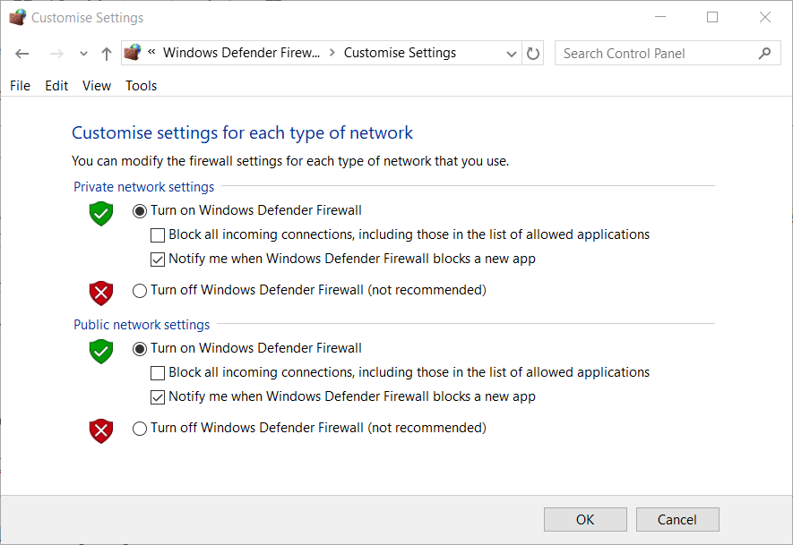
Task: Open the Tools menu
Action: 140,85
